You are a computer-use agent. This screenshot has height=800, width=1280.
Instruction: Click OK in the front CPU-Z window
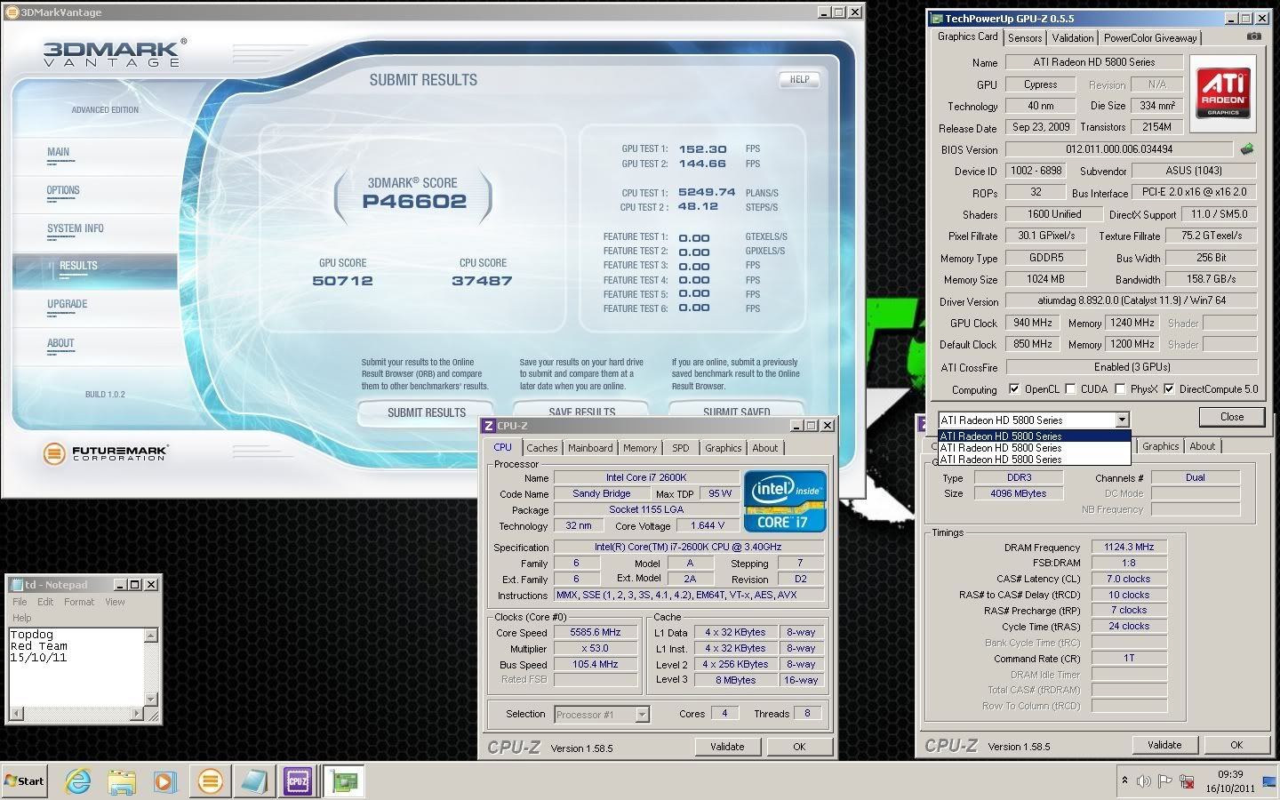[x=799, y=747]
